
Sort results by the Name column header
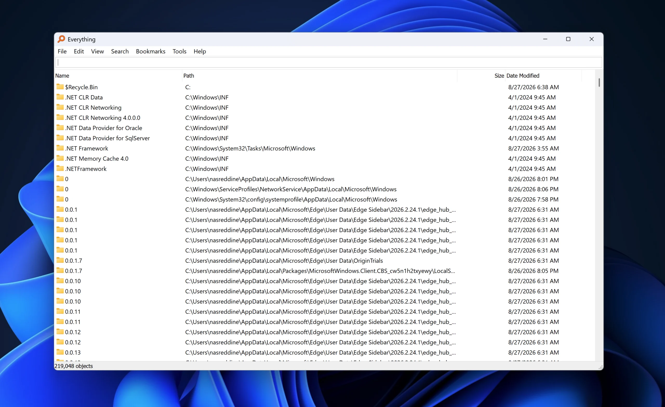coord(118,76)
